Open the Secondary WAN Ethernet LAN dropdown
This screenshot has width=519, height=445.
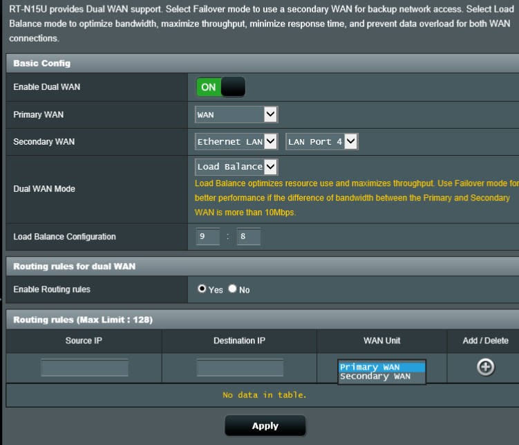coord(236,142)
